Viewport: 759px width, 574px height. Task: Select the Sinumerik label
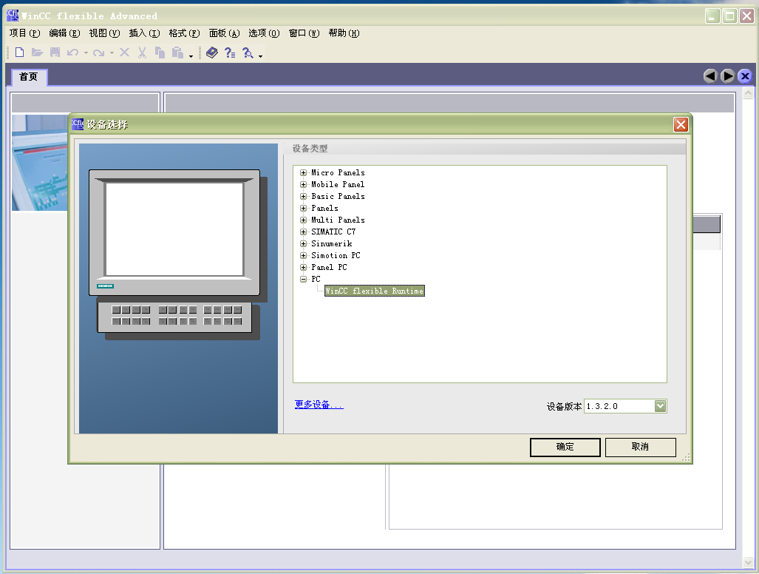coord(332,243)
